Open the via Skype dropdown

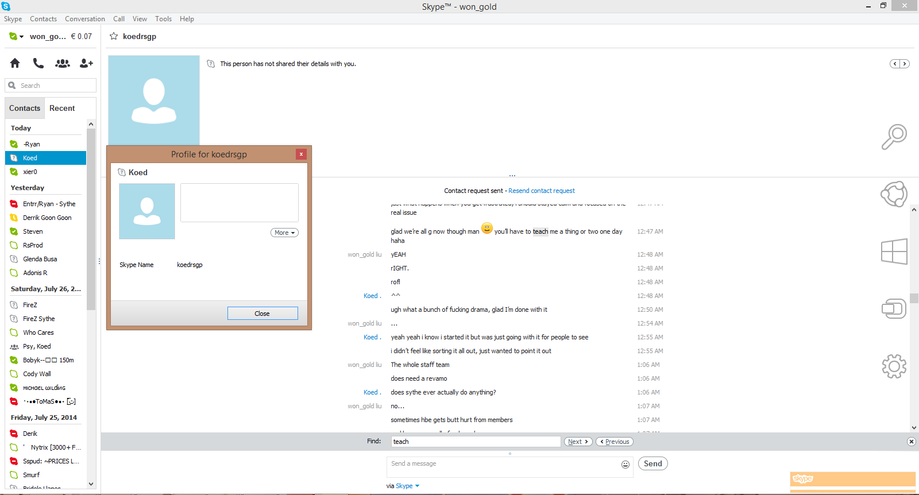[x=408, y=486]
